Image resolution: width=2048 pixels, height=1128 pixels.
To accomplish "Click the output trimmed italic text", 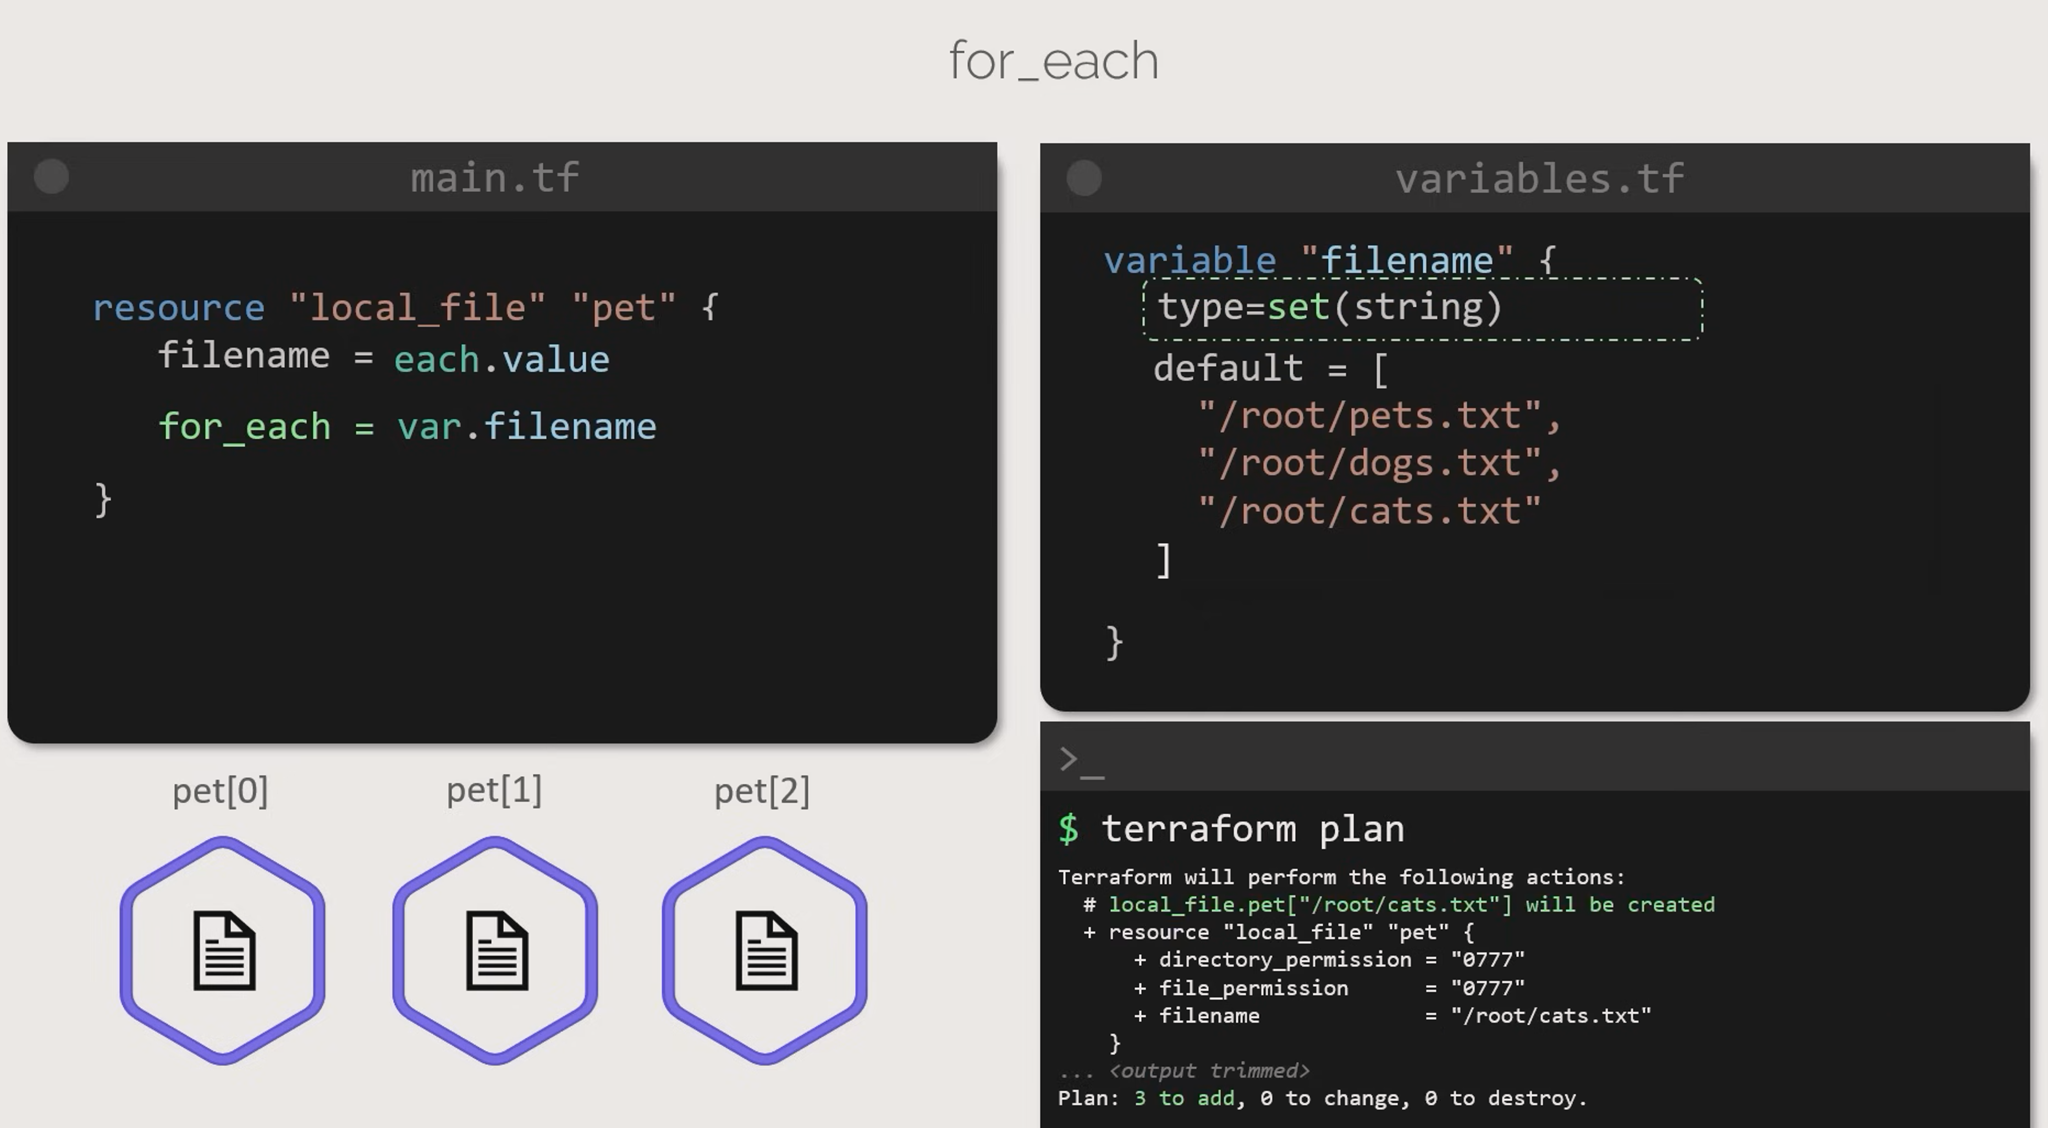I will click(1208, 1071).
